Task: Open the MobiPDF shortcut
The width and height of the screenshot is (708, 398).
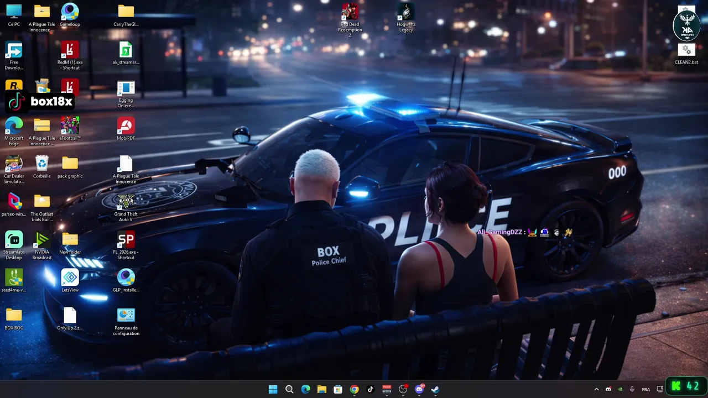Action: pyautogui.click(x=126, y=129)
